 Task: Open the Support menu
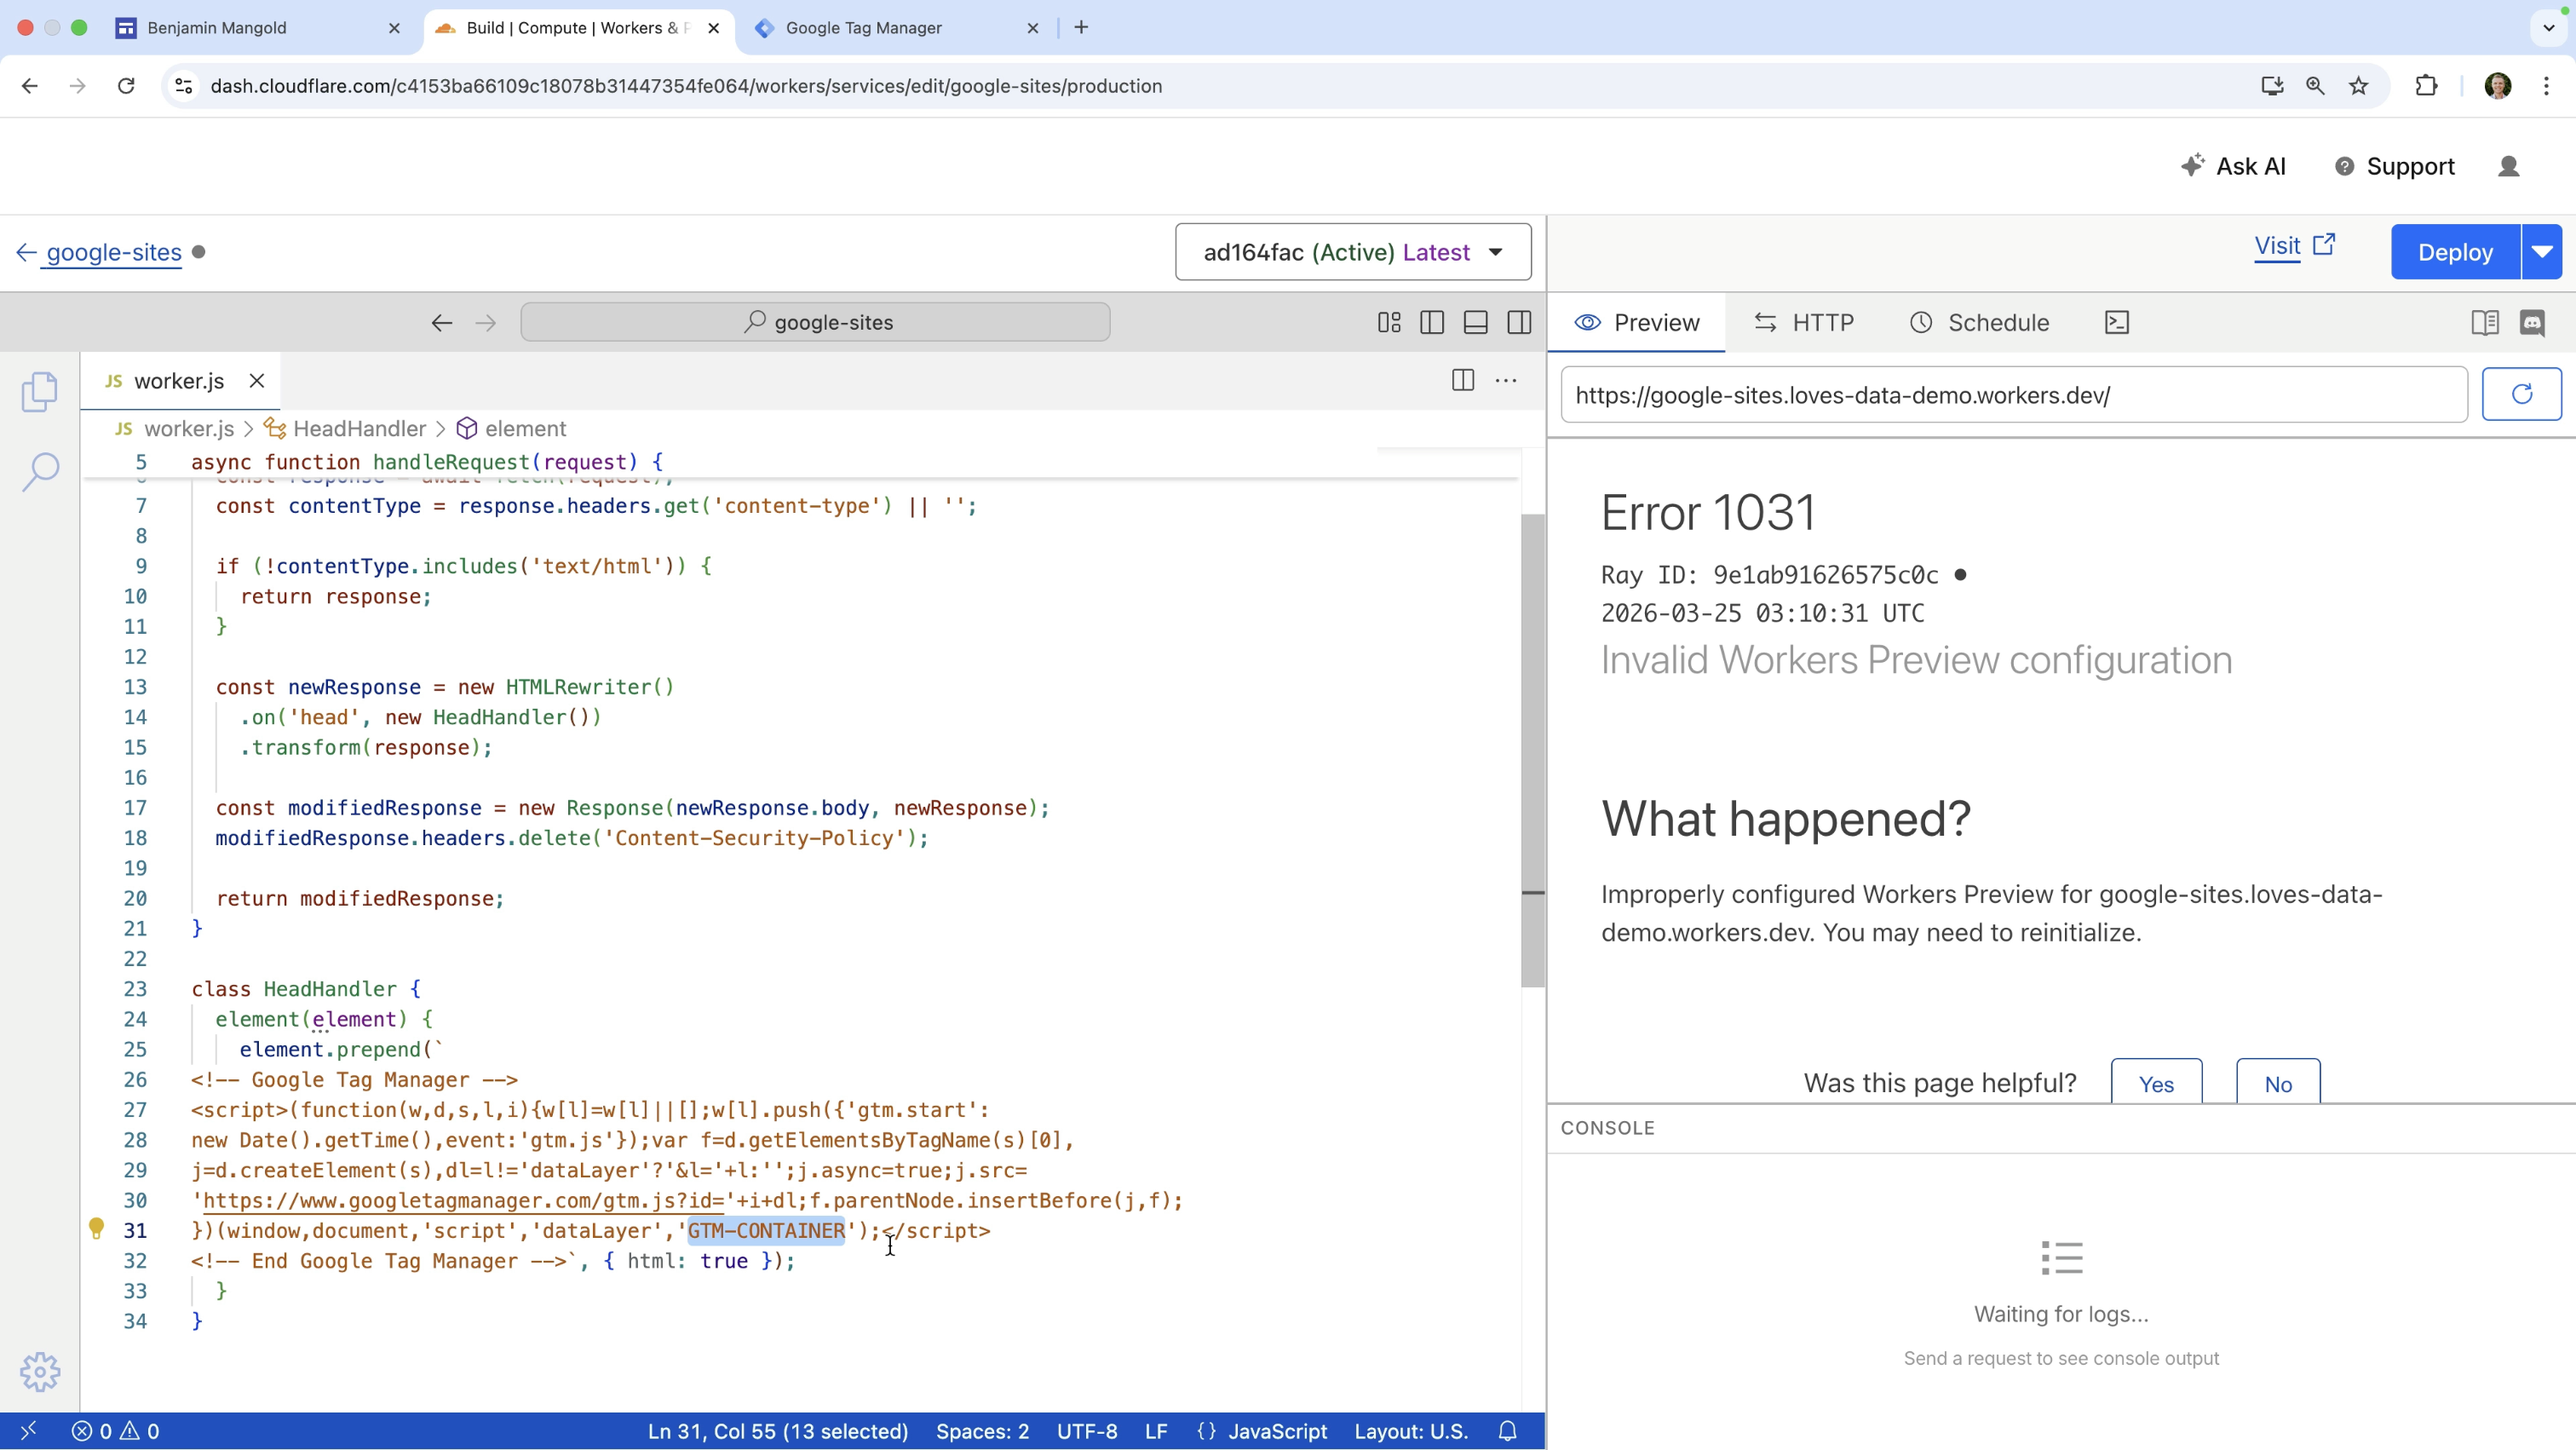pyautogui.click(x=2395, y=166)
